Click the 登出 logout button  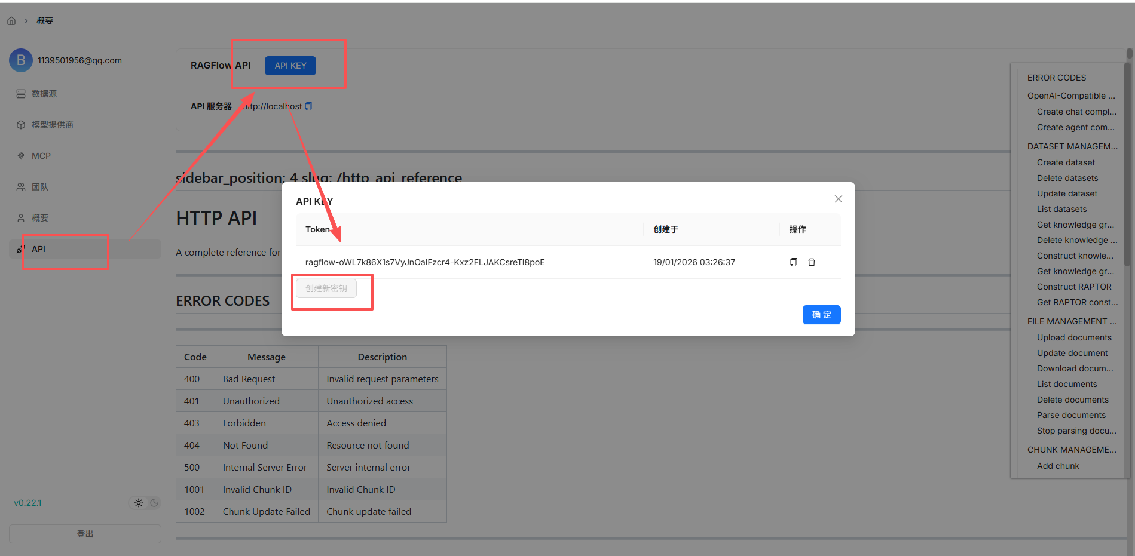(x=85, y=534)
